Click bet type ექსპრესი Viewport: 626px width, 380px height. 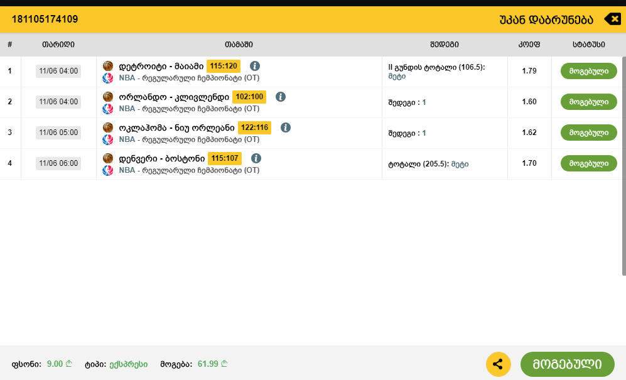pos(129,364)
